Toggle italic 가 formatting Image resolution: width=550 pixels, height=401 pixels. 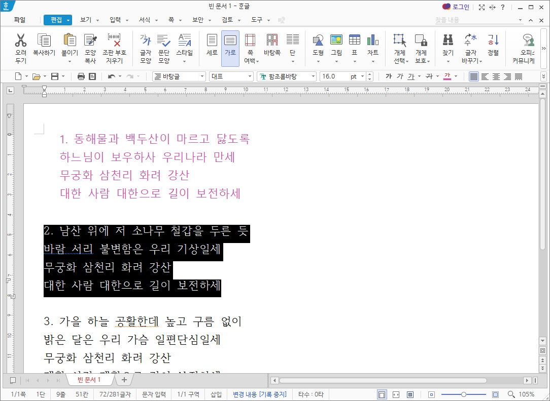400,76
